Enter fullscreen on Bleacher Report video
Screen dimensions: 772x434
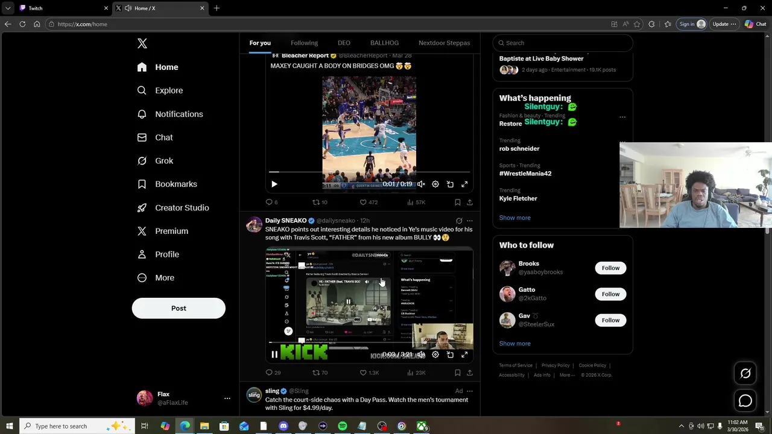(x=464, y=184)
